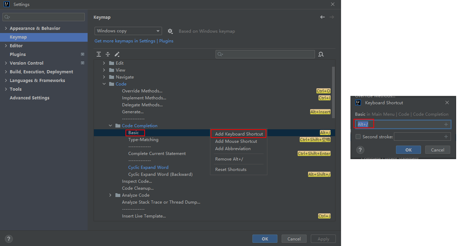This screenshot has width=461, height=246.
Task: Click help icon in Keyboard Shortcut dialog
Action: [x=361, y=150]
